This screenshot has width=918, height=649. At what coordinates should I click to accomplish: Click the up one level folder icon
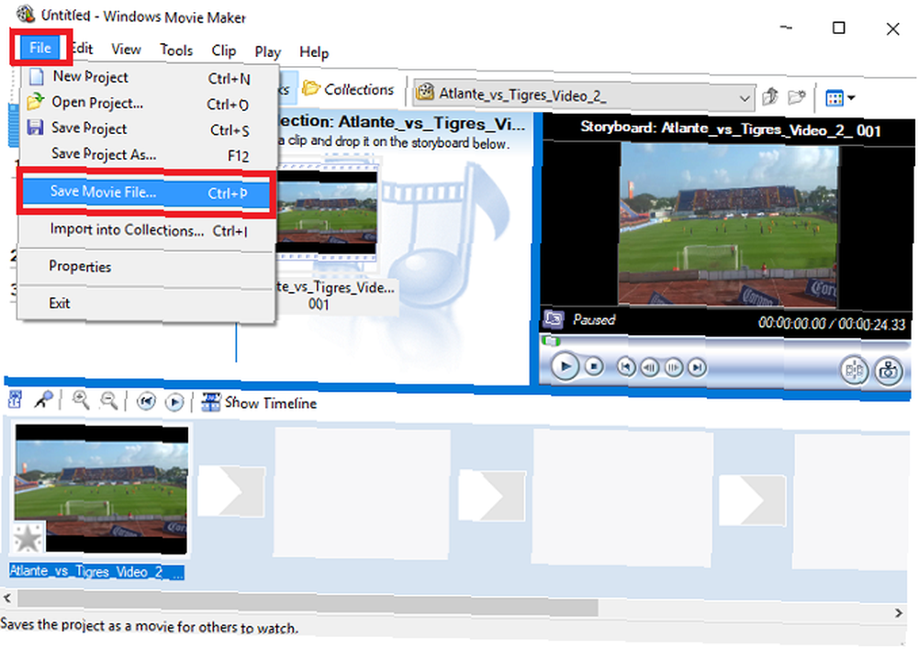(x=770, y=96)
